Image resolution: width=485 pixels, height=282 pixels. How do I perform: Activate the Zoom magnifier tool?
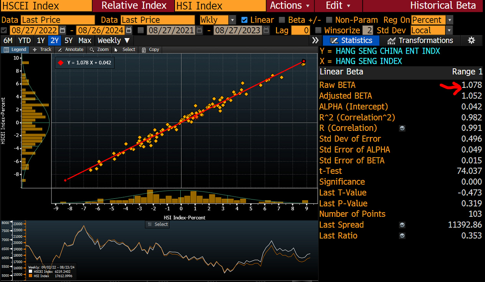(x=99, y=49)
